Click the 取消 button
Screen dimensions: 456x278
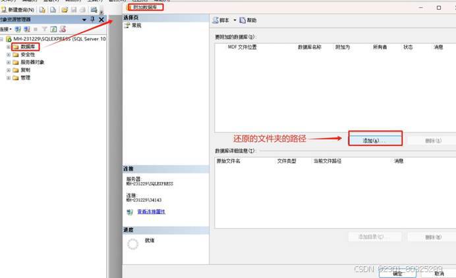(x=439, y=273)
